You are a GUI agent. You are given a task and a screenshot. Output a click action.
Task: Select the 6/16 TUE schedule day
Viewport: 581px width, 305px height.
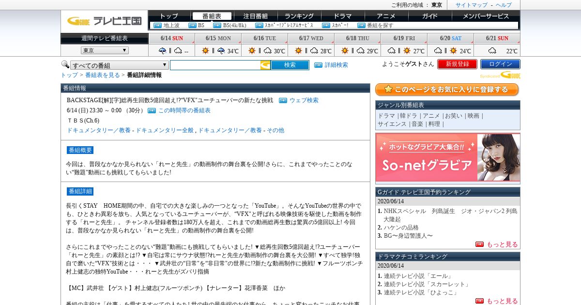pos(264,38)
